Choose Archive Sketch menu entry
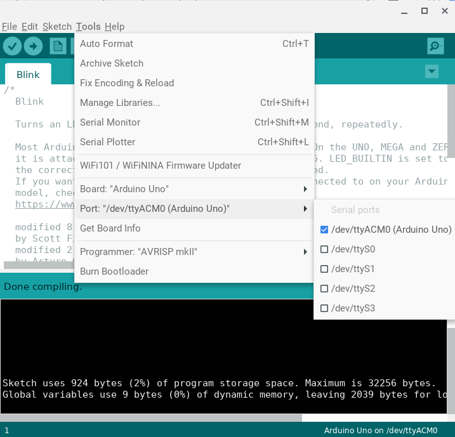 point(194,63)
